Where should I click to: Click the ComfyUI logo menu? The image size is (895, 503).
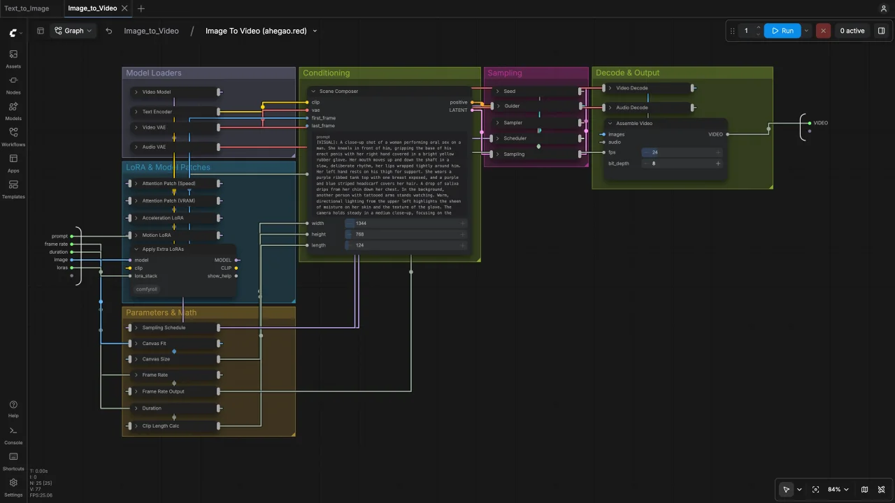coord(15,32)
